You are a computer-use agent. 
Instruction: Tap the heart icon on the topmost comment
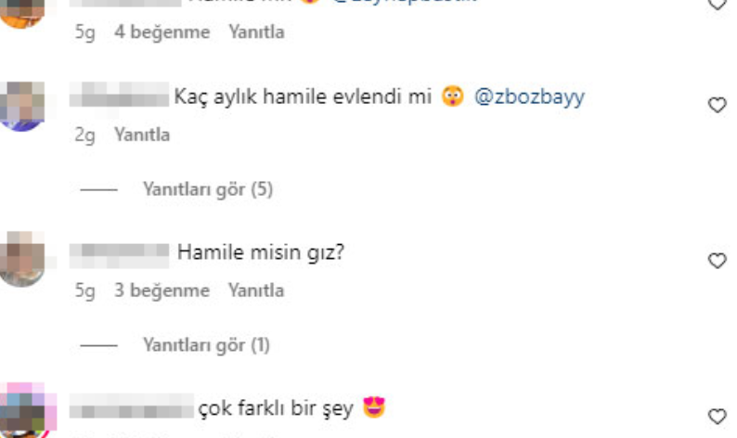tap(718, 4)
